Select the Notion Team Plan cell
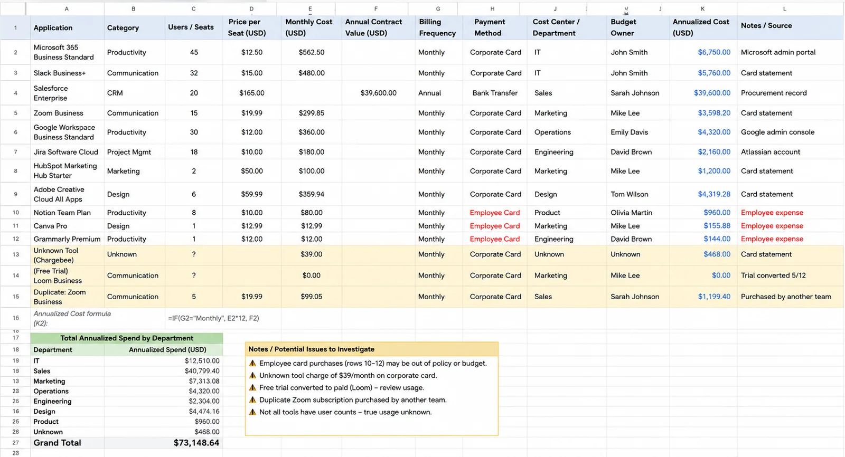This screenshot has height=457, width=845. pos(67,213)
